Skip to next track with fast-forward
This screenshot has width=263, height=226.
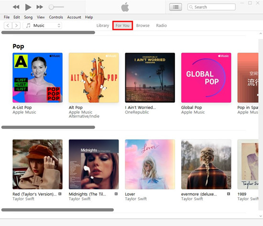pyautogui.click(x=40, y=7)
